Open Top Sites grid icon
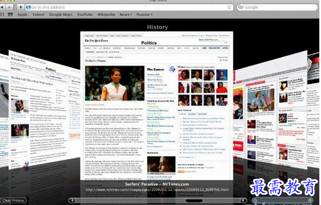Image resolution: width=321 pixels, height=205 pixels. click(10, 14)
